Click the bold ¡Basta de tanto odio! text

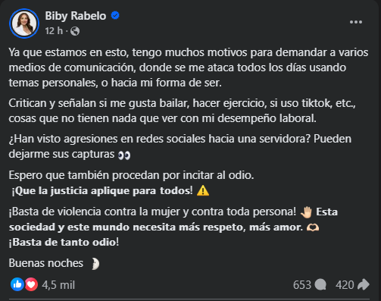64,243
